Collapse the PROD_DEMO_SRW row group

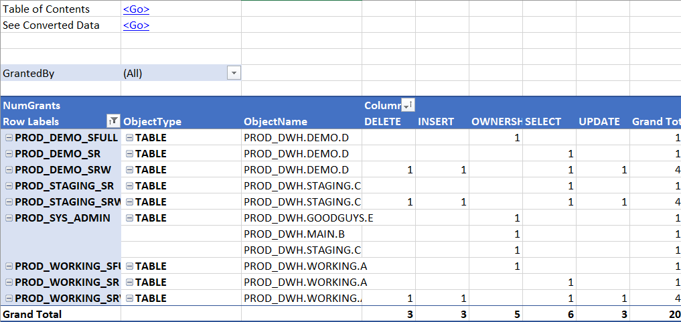coord(9,170)
